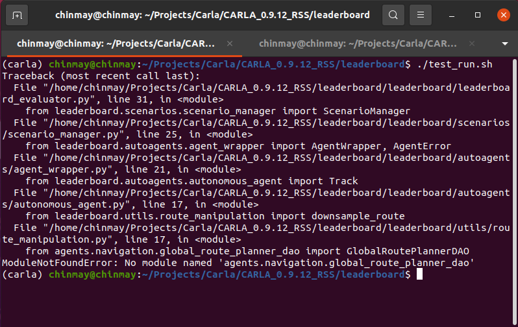Click the 'Traceback (most recent call last)' line

101,76
